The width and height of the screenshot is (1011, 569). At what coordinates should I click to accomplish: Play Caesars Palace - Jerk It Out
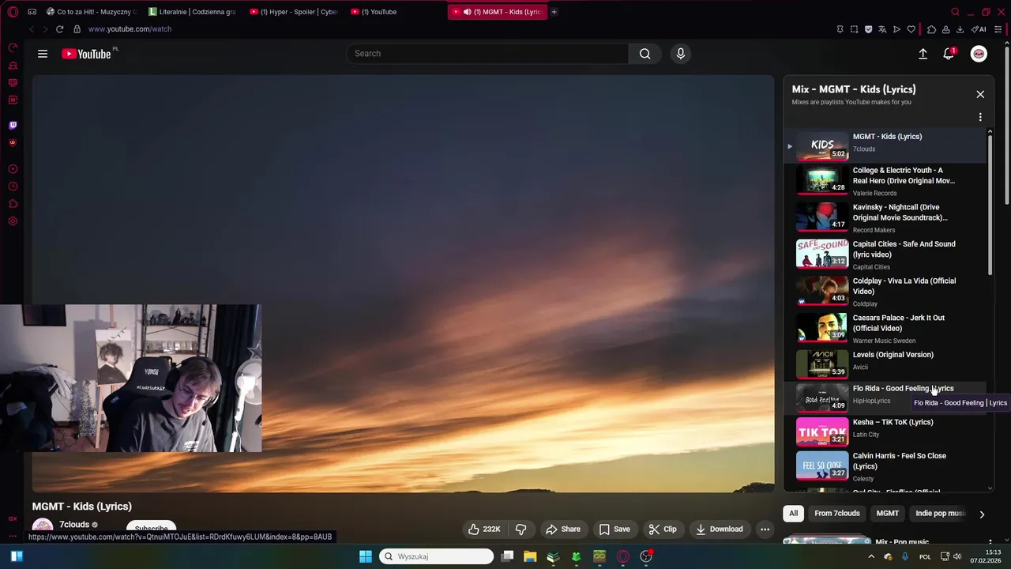pos(885,329)
